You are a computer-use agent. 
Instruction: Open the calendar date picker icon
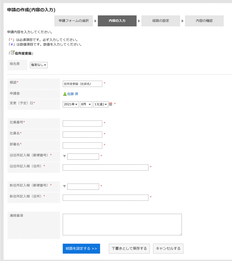[110, 104]
